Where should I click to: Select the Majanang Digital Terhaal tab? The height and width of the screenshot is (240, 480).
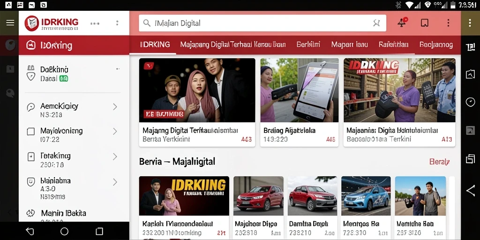(232, 45)
